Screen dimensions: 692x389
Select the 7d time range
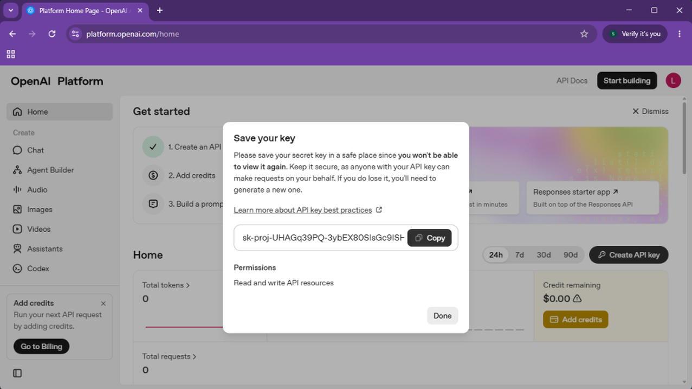pyautogui.click(x=520, y=255)
